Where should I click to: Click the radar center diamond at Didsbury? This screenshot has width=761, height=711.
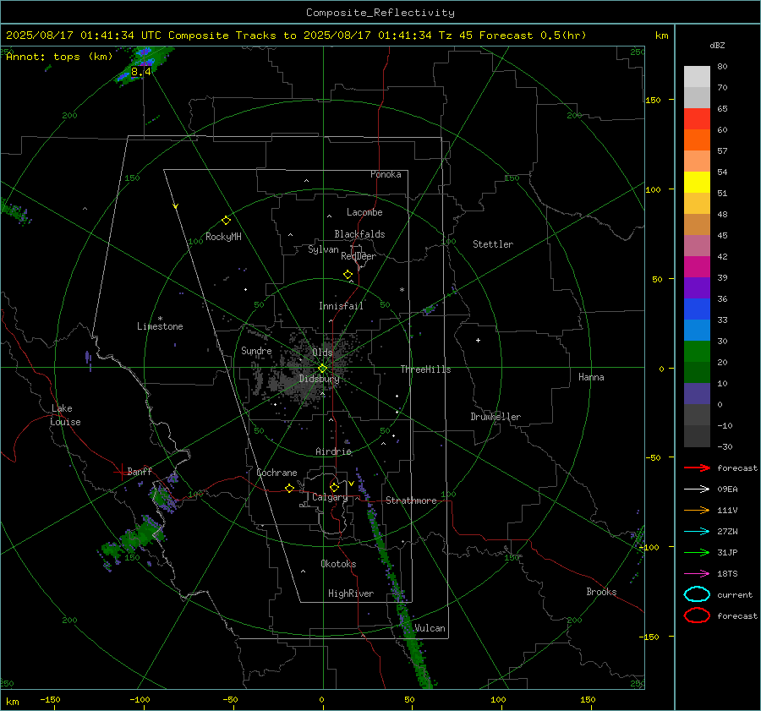(322, 369)
